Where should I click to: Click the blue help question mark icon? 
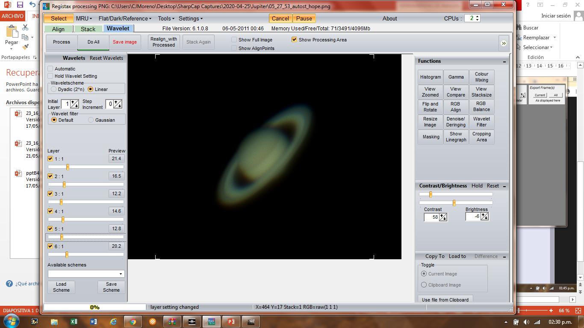(9, 284)
